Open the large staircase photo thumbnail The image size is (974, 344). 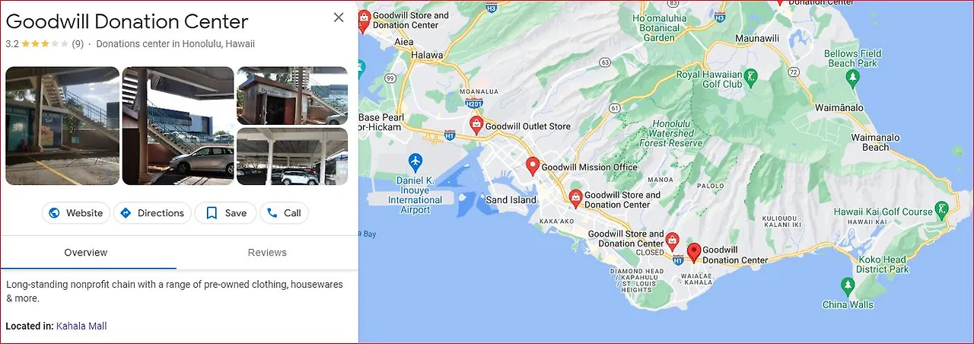click(x=62, y=126)
